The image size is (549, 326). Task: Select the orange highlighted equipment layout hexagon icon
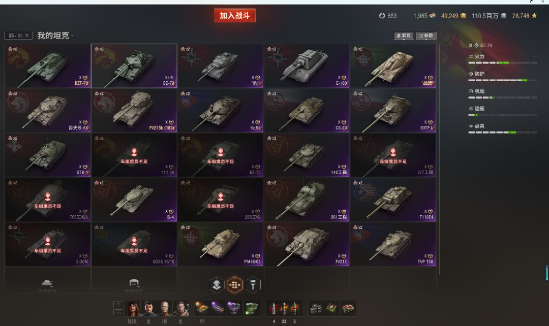pyautogui.click(x=234, y=285)
